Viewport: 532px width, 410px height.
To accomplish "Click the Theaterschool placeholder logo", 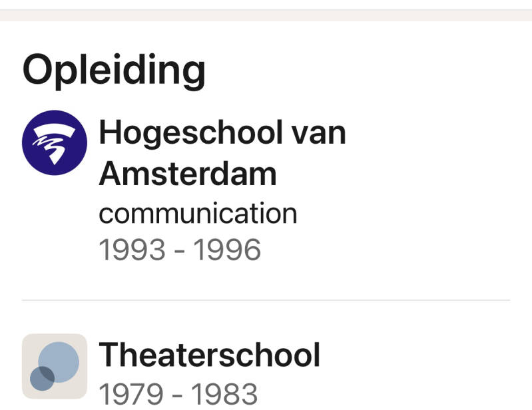I will [x=55, y=366].
